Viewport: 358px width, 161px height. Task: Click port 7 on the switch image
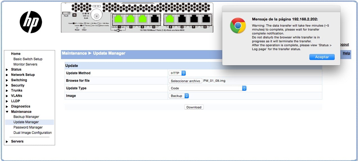[x=194, y=19]
